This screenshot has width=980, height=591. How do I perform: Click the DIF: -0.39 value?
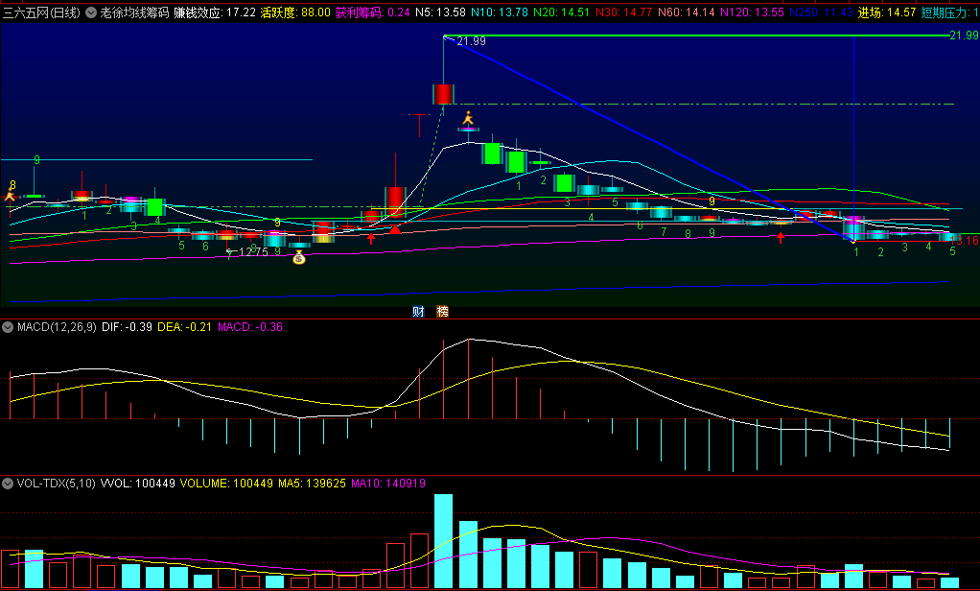(127, 327)
